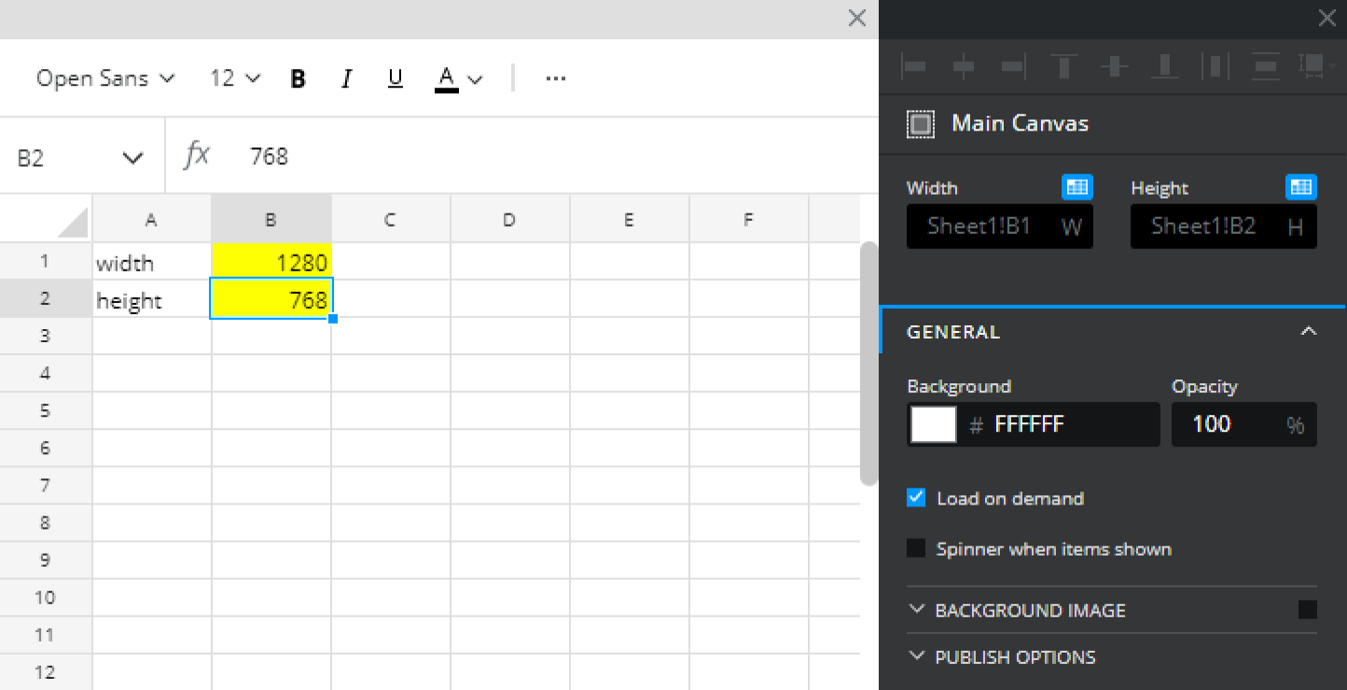Image resolution: width=1347 pixels, height=690 pixels.
Task: Click the Opacity input field
Action: 1229,424
